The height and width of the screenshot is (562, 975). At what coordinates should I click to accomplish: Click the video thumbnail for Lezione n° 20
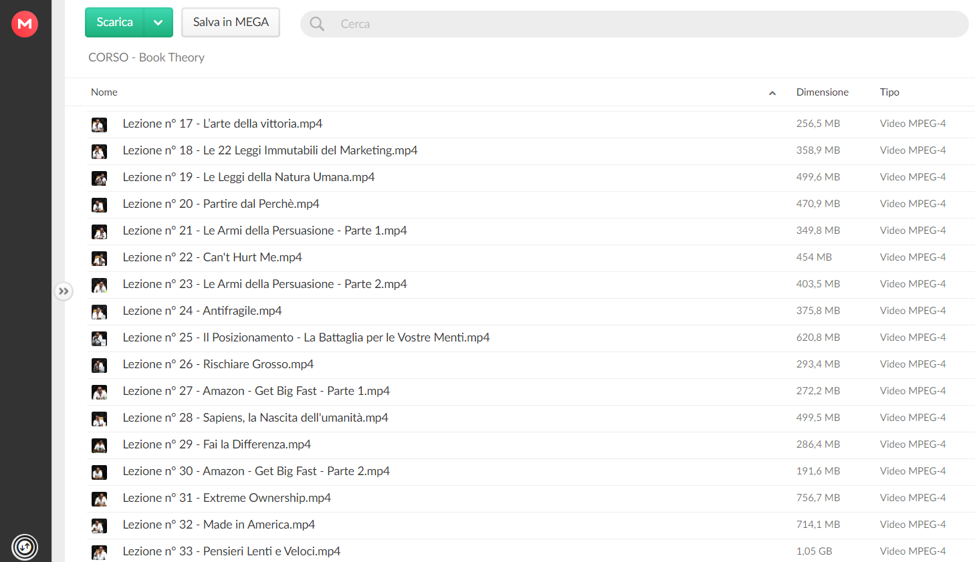(x=99, y=204)
